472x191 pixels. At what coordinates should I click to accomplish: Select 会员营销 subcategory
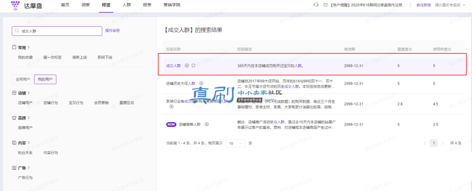tap(101, 103)
